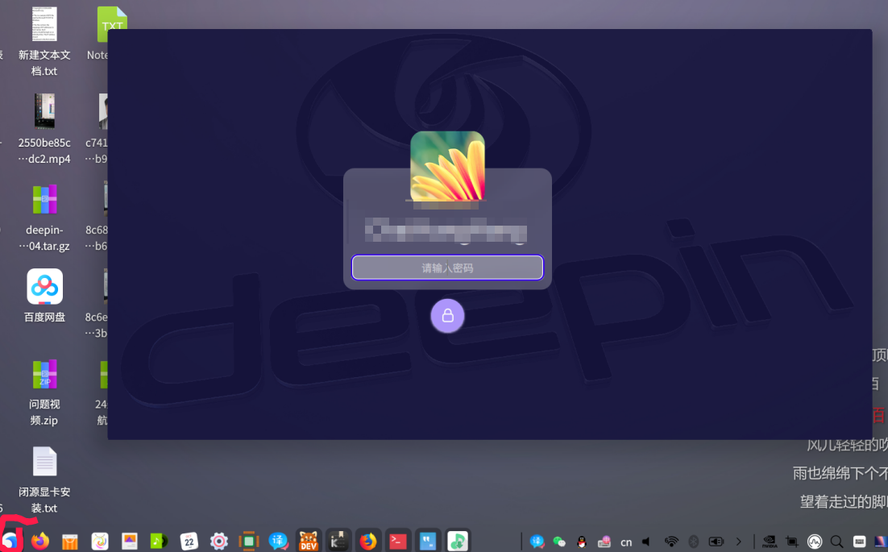The image size is (888, 552).
Task: Open the blue translate app in dock
Action: pyautogui.click(x=278, y=542)
